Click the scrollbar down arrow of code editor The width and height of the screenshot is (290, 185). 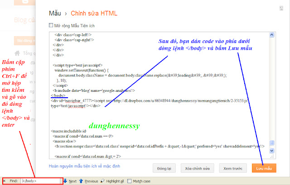(x=271, y=151)
